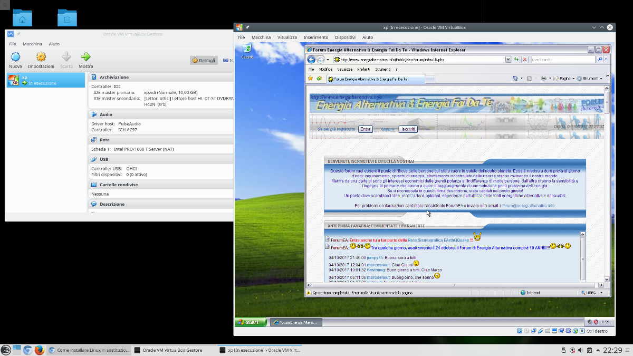Open Strumenti dropdown in IE command bar
633x356 pixels.
(x=589, y=79)
